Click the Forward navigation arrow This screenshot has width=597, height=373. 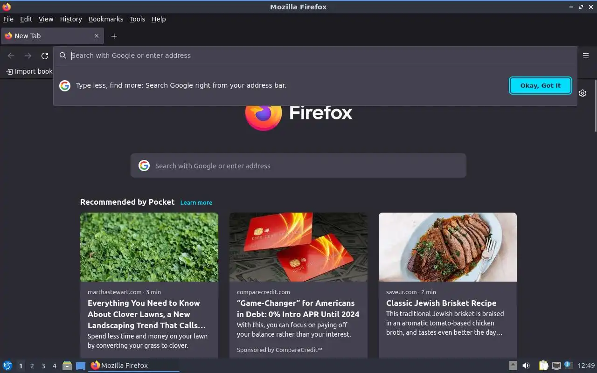(28, 56)
